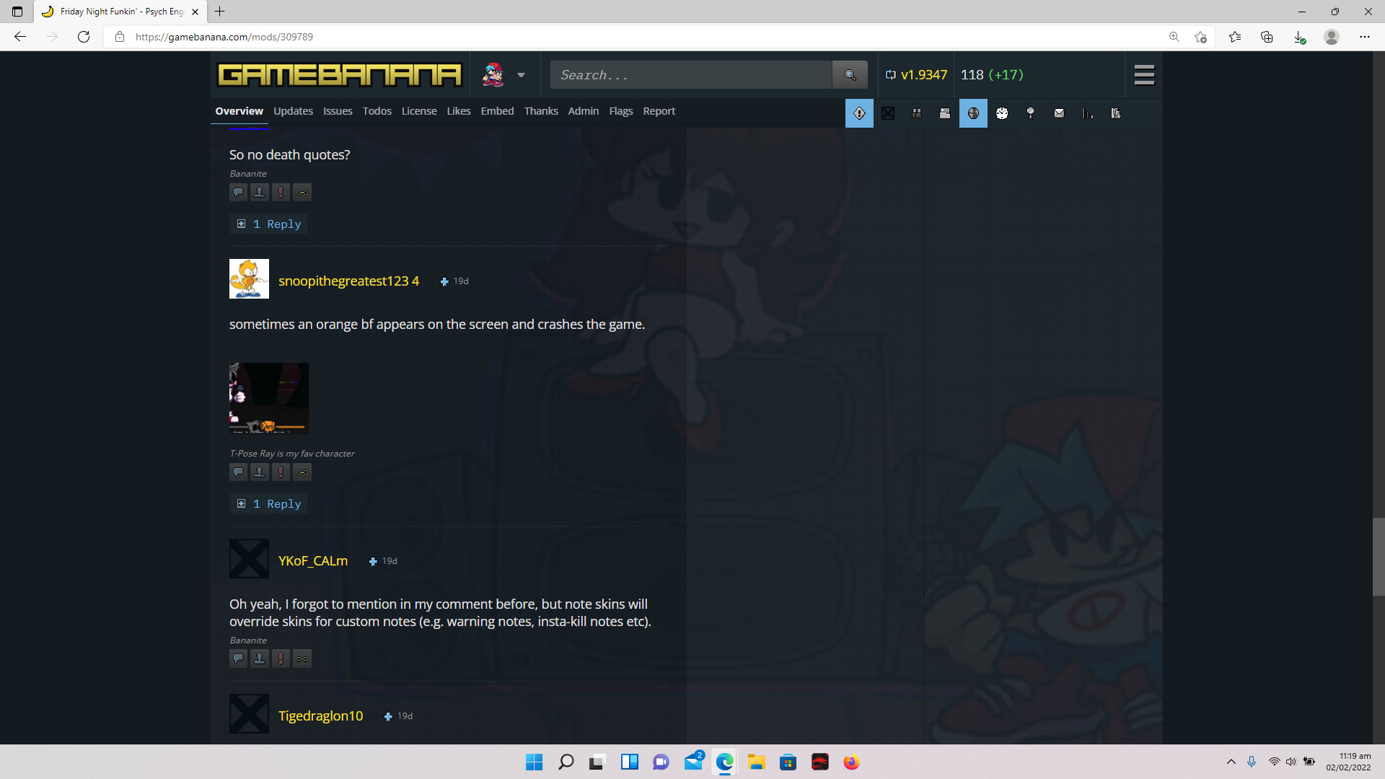Open the bar chart stats icon
The height and width of the screenshot is (779, 1385).
1087,113
